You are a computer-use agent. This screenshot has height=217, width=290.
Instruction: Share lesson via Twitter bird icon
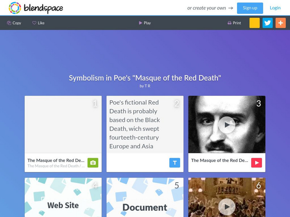pyautogui.click(x=268, y=23)
